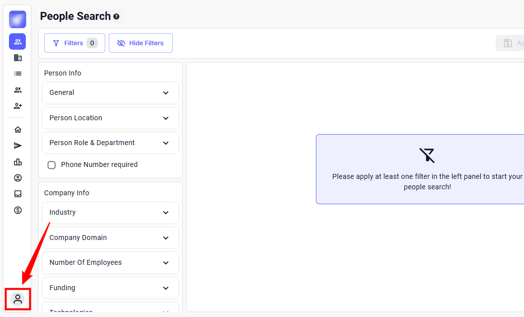Image resolution: width=524 pixels, height=317 pixels.
Task: Click the Hide Filters button
Action: coord(141,43)
